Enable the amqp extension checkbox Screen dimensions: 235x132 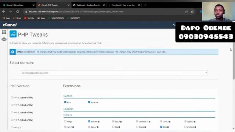pos(65,121)
